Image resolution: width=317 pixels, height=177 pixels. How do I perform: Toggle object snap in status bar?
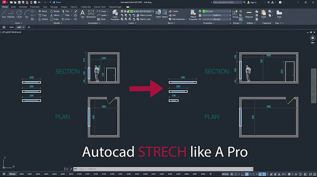pyautogui.click(x=264, y=174)
